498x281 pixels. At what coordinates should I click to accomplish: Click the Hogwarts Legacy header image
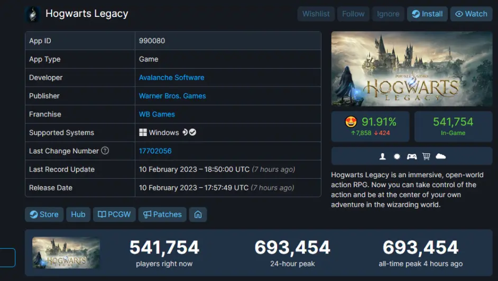point(412,69)
